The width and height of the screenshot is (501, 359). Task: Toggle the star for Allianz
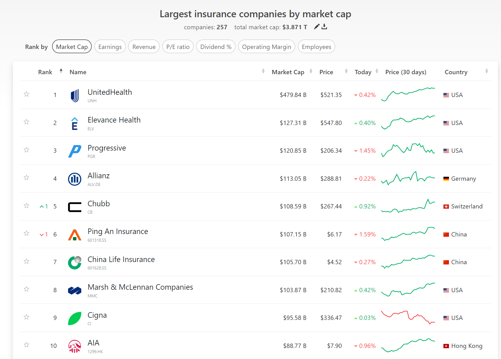coord(26,177)
